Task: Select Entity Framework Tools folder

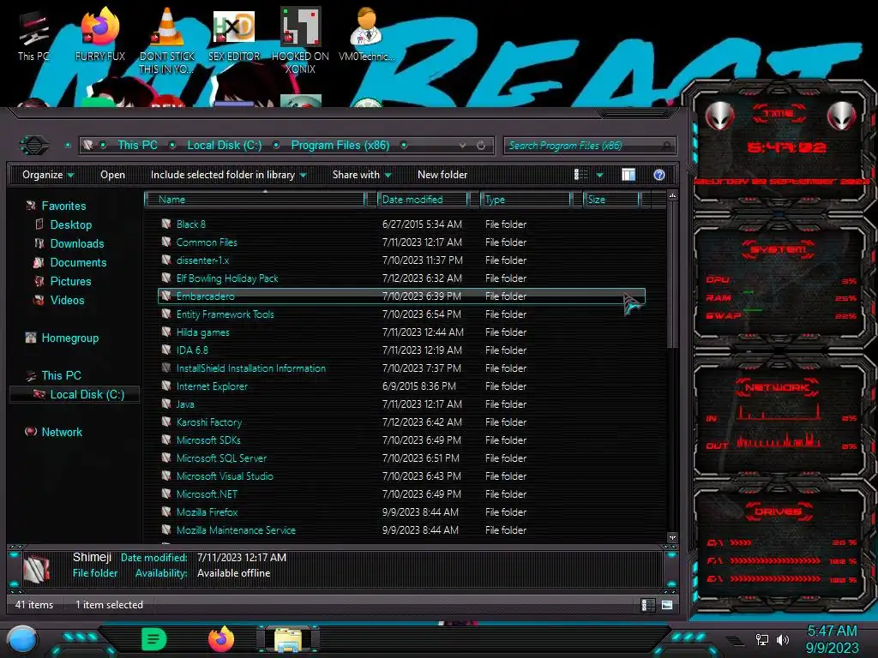Action: pos(401,314)
